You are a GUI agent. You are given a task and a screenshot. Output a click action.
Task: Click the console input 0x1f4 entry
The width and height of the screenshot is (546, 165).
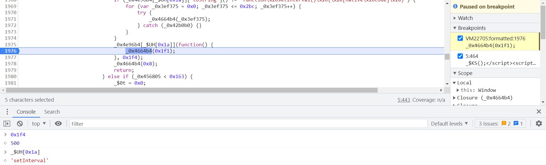[18, 135]
